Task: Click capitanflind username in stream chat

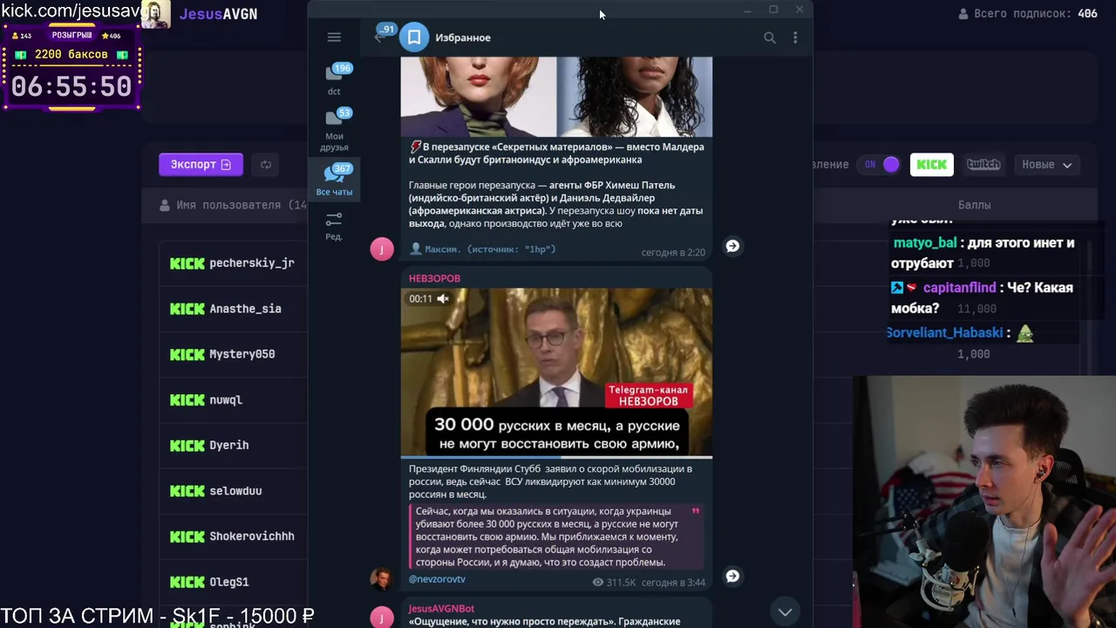Action: click(x=959, y=288)
